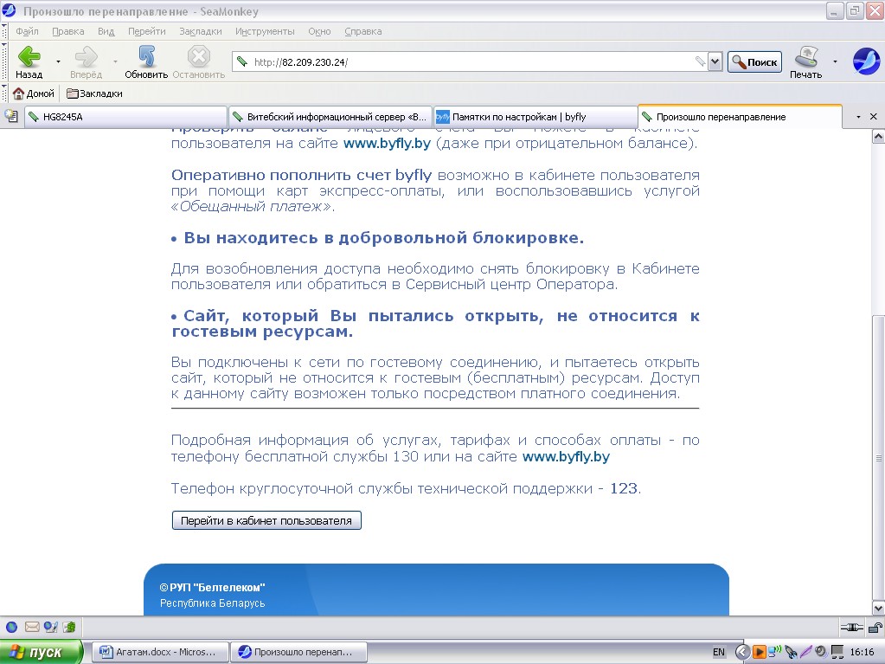
Task: Click the bookmark tag icon in the URL bar
Action: [x=242, y=61]
